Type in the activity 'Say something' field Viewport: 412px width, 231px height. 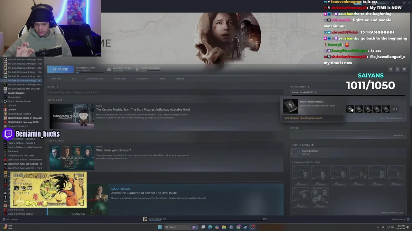165,92
